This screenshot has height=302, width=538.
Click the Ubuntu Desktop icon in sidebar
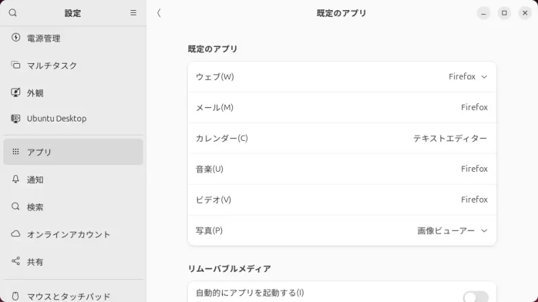click(16, 118)
